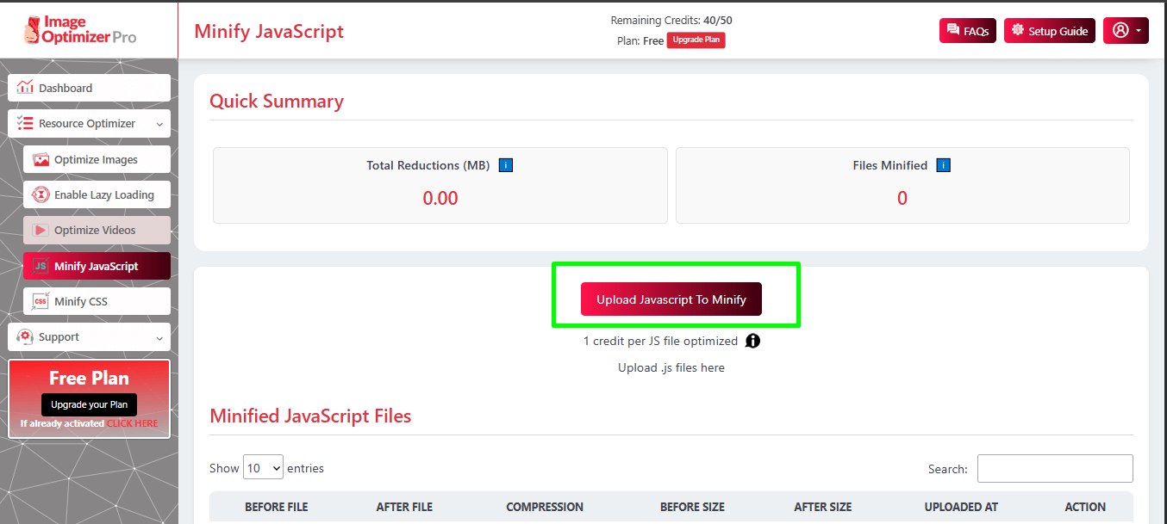
Task: Click the 'Upload .js files here' text
Action: point(671,367)
